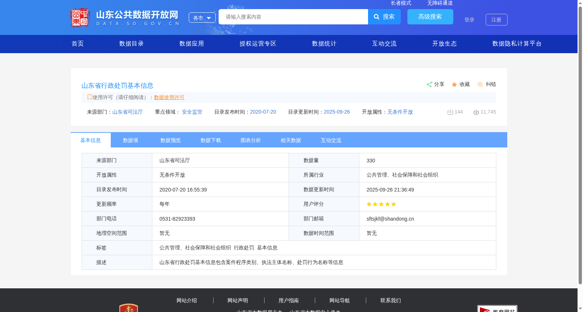The image size is (583, 312).
Task: Open the 数据使用许可 license link
Action: 169,97
